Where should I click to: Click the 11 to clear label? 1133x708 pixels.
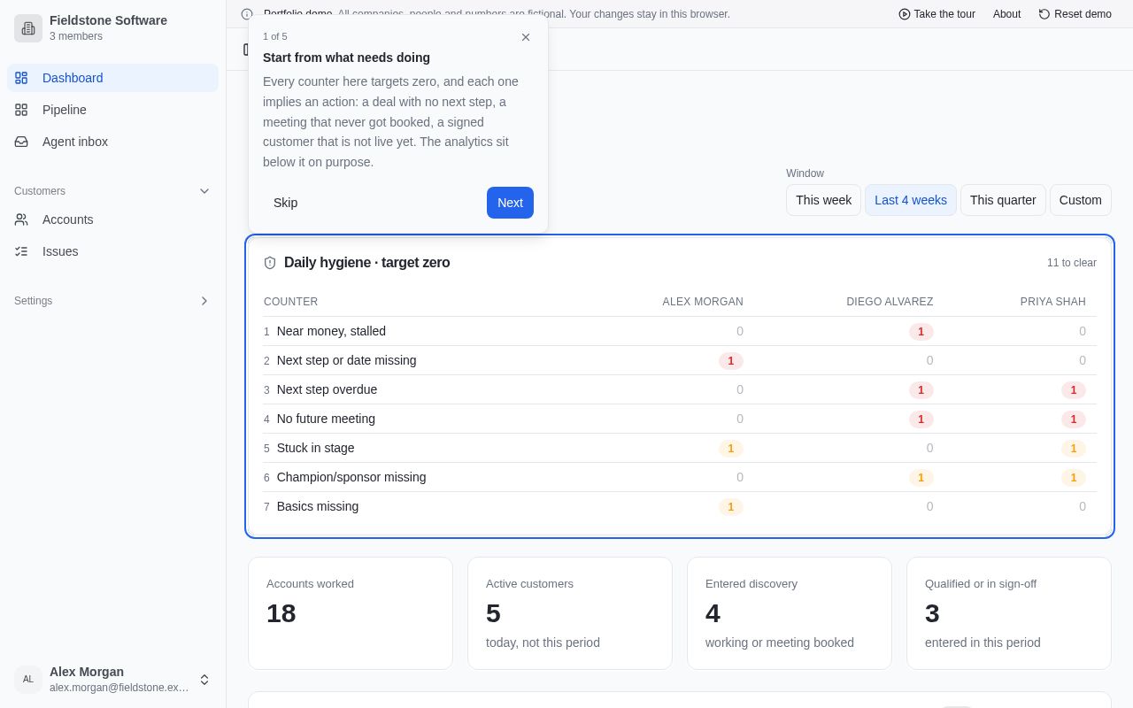click(1071, 263)
